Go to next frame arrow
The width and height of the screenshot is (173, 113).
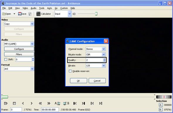coord(32,103)
